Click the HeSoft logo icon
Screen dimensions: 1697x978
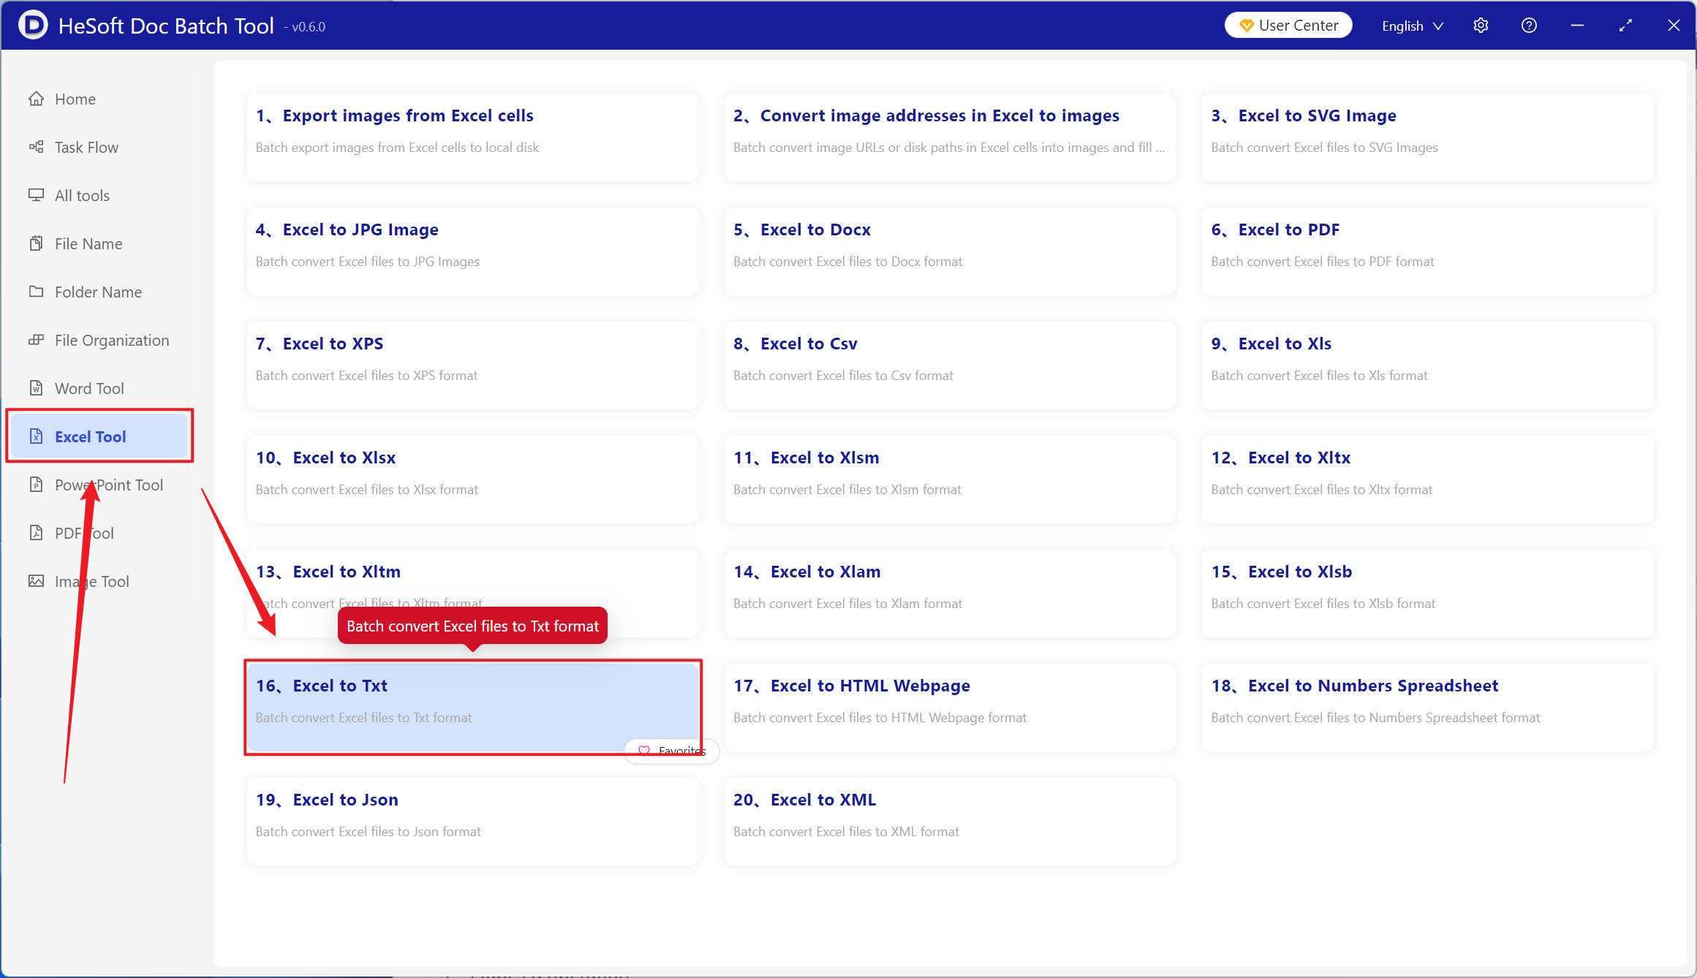(33, 26)
